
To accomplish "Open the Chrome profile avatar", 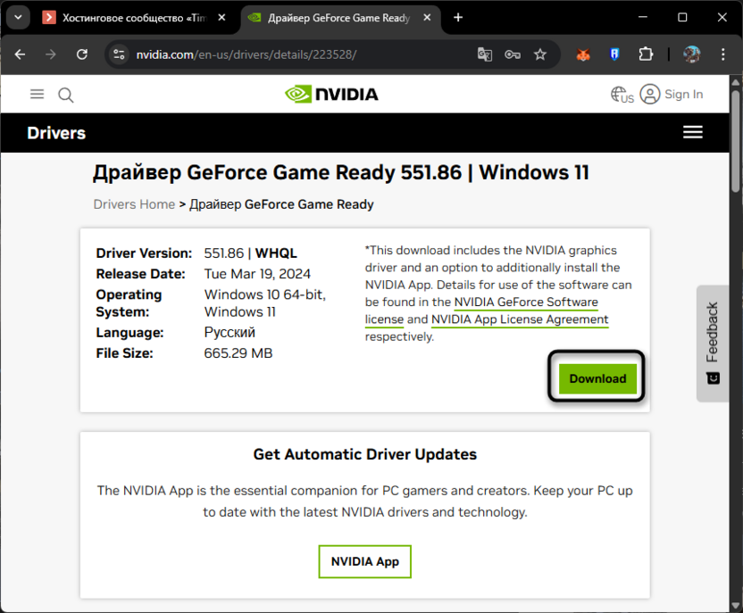I will (x=692, y=55).
